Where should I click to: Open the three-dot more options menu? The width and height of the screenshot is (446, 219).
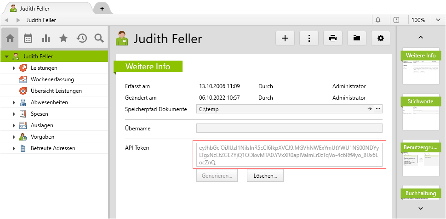309,39
